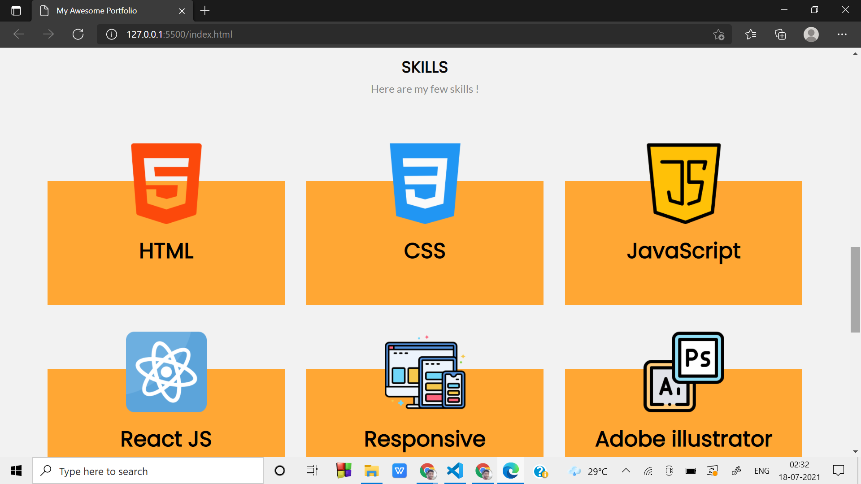
Task: Open tab actions menu icon
Action: [16, 11]
